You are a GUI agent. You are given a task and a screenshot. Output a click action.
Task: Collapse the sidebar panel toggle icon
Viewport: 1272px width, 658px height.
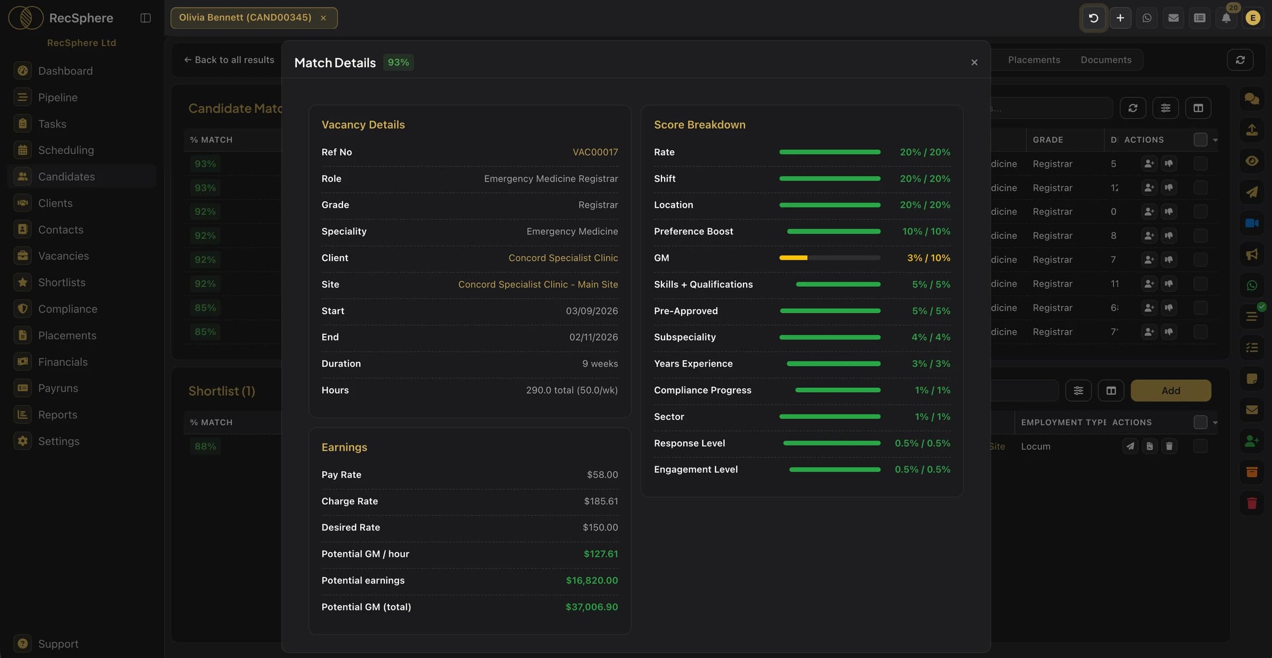145,18
